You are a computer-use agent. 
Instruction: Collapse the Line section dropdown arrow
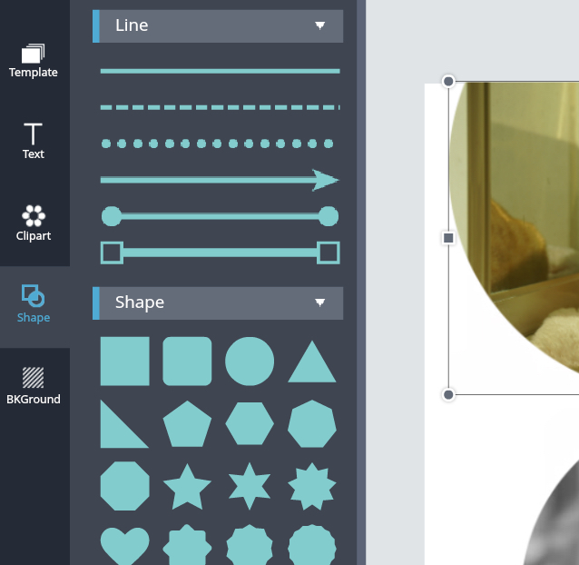[x=319, y=25]
